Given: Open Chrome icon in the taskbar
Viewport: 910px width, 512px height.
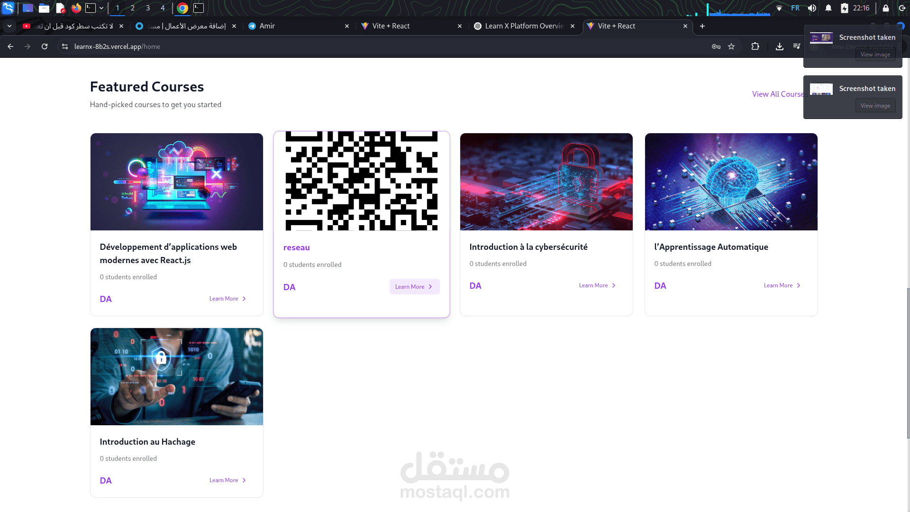Looking at the screenshot, I should click(x=182, y=8).
